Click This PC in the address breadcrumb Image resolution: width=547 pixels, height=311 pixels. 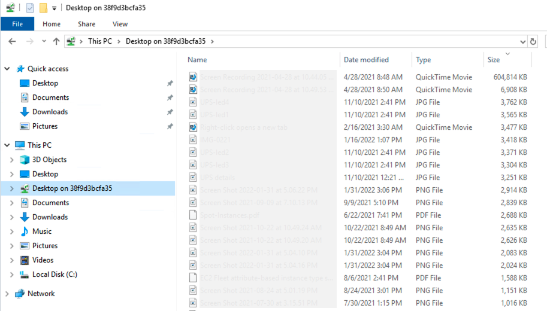(99, 41)
